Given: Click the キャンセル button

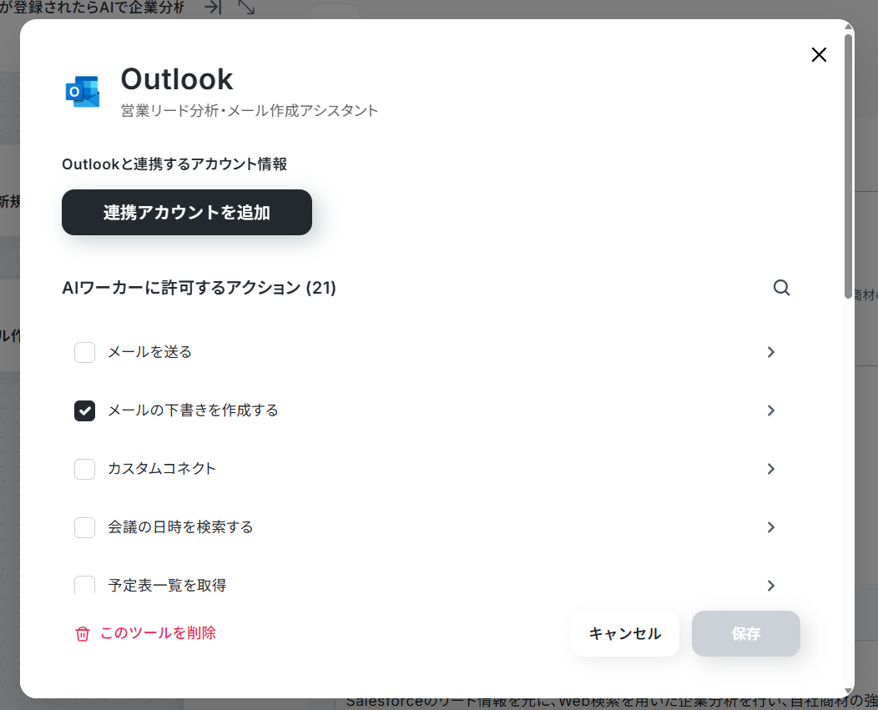Looking at the screenshot, I should click(625, 633).
